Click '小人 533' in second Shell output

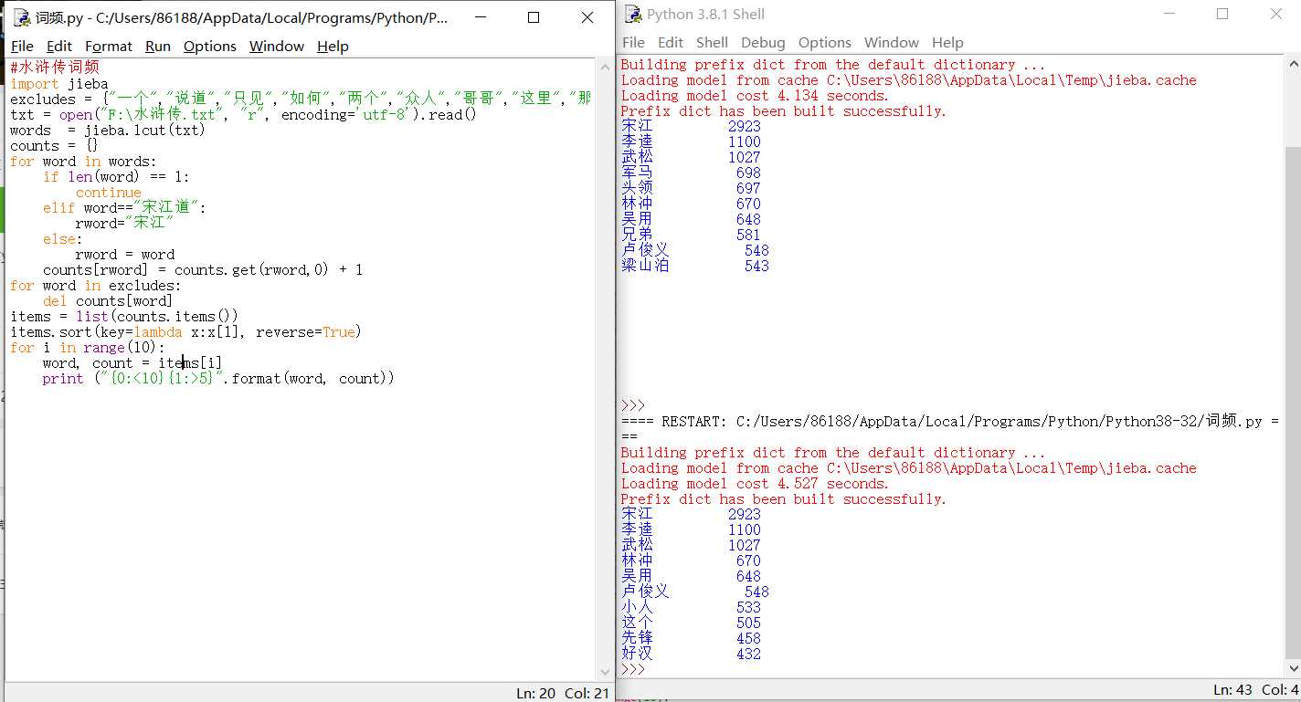[x=691, y=607]
